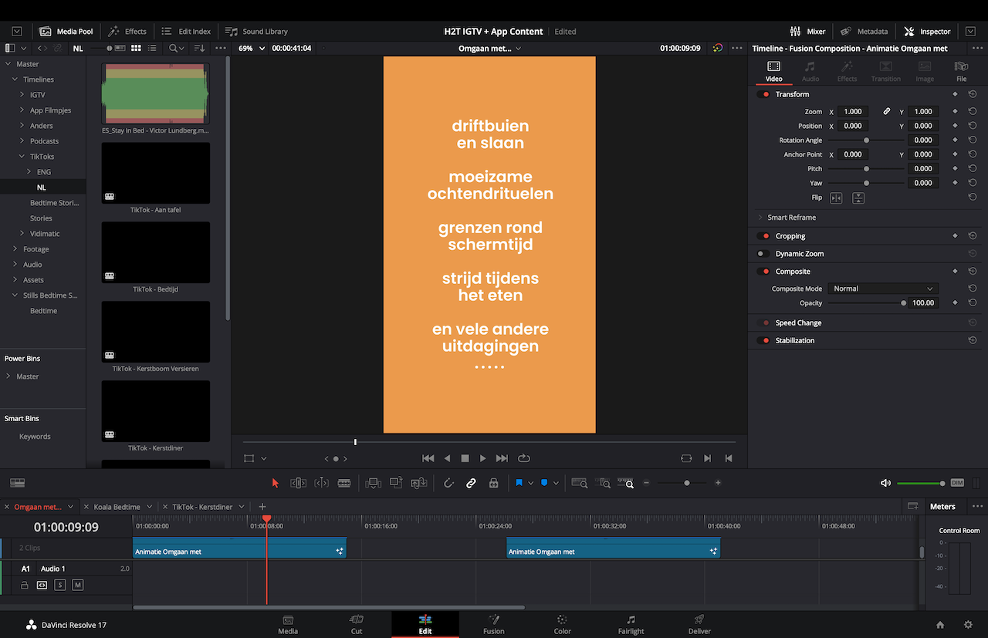The width and height of the screenshot is (988, 638).
Task: Toggle the Loop playback button
Action: [524, 458]
